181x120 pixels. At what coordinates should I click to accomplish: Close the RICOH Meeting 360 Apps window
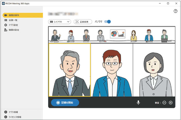[176, 3]
